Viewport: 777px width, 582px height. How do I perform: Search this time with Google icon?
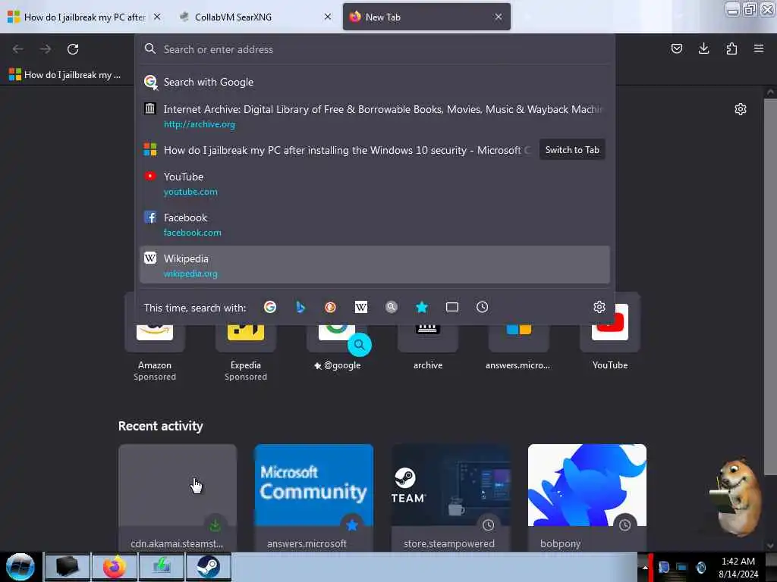pos(270,308)
